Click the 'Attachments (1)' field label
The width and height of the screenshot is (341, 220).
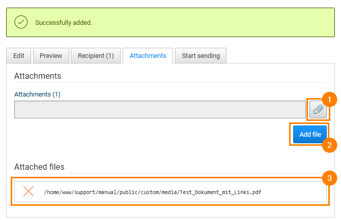pos(37,95)
